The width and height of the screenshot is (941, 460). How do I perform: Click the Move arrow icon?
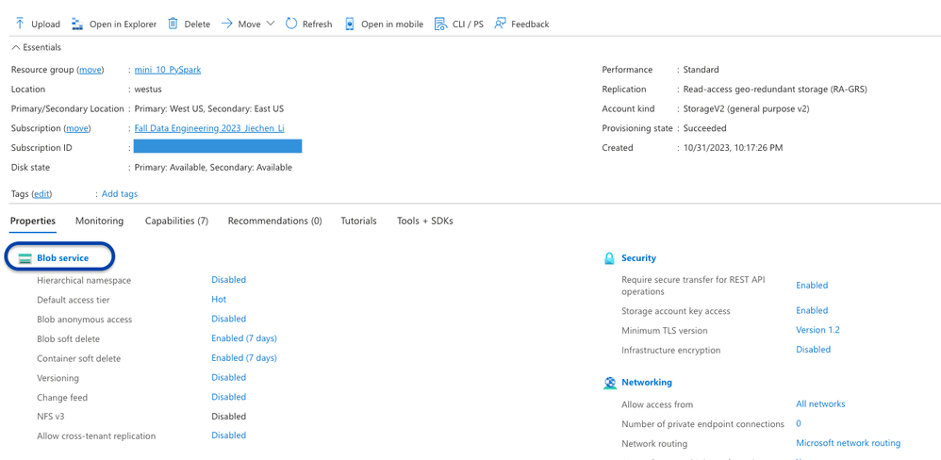[227, 24]
